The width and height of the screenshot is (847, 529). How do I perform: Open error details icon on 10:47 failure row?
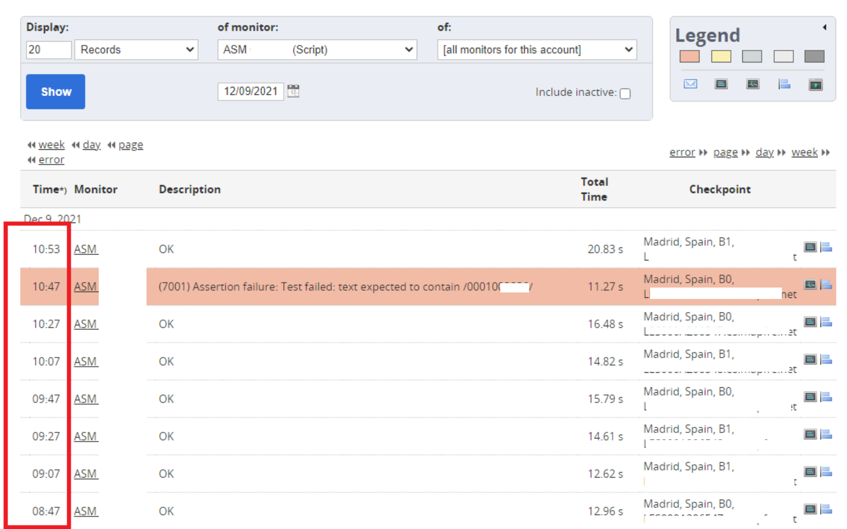point(810,285)
